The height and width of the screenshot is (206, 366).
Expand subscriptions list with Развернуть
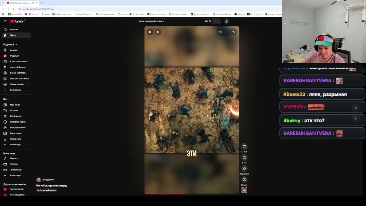pos(16,90)
